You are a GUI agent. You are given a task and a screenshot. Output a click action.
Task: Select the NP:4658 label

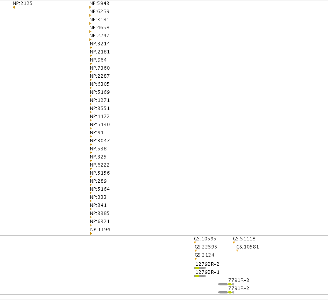coord(99,28)
